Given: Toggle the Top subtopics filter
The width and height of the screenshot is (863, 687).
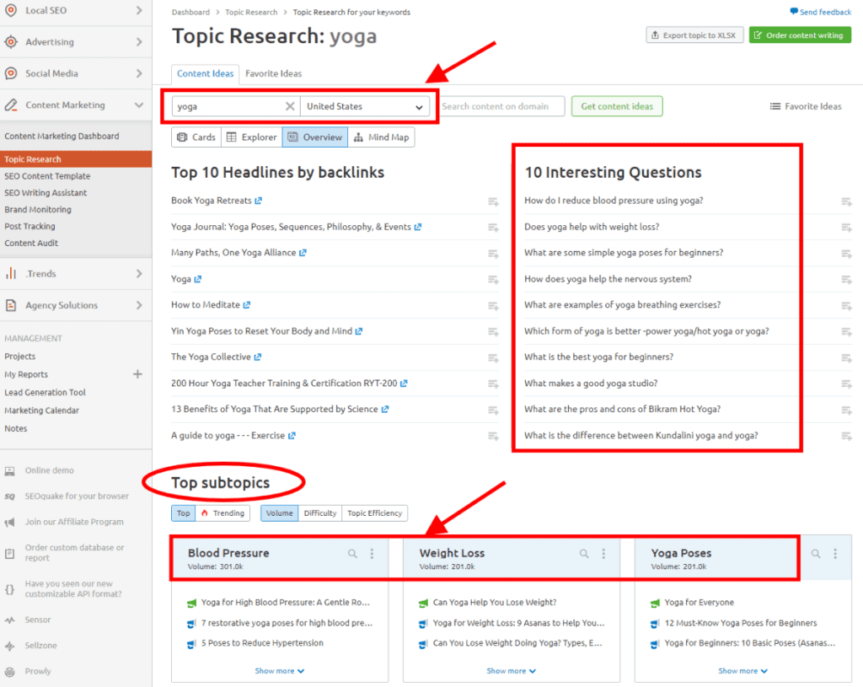Looking at the screenshot, I should click(183, 513).
